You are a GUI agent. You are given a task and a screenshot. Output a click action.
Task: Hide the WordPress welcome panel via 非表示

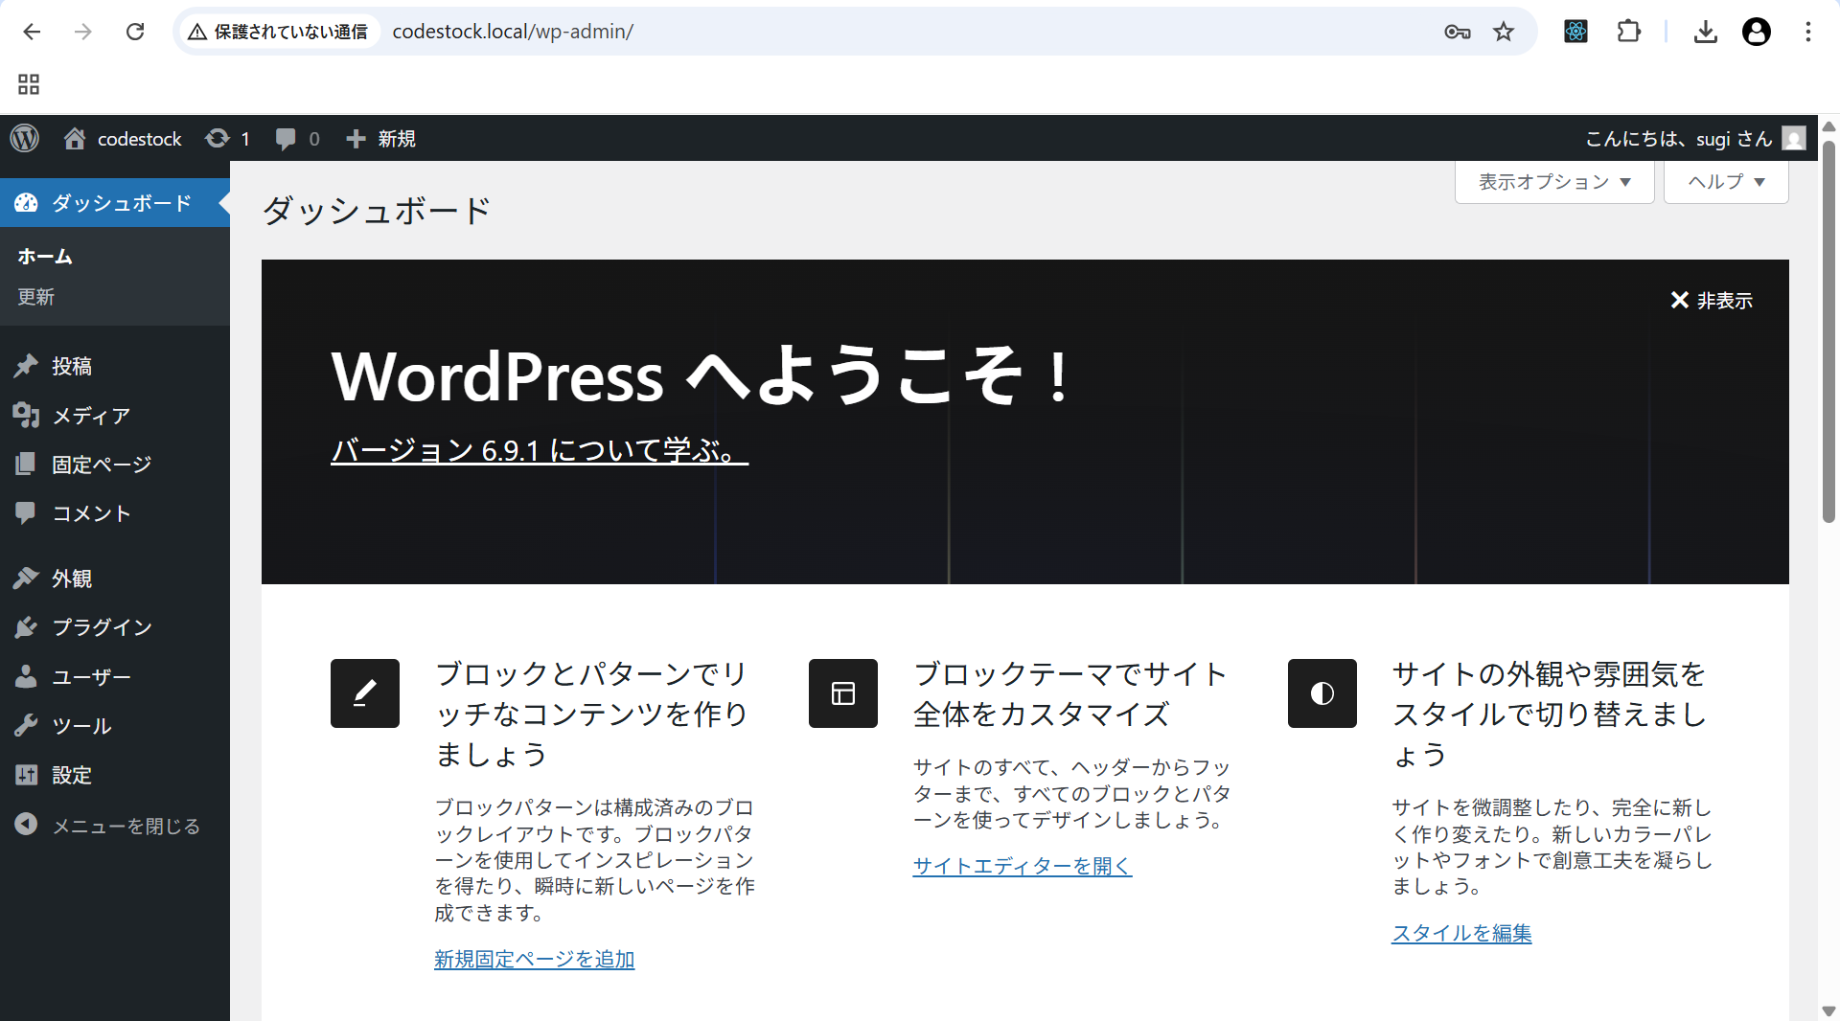1712,300
